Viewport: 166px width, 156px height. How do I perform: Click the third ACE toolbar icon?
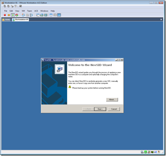[12, 6]
